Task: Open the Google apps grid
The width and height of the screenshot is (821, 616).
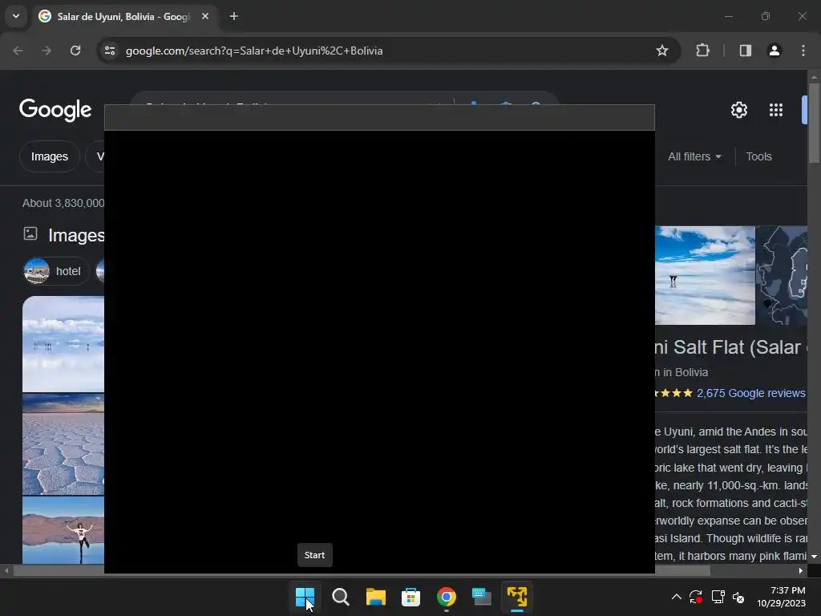Action: pyautogui.click(x=776, y=110)
